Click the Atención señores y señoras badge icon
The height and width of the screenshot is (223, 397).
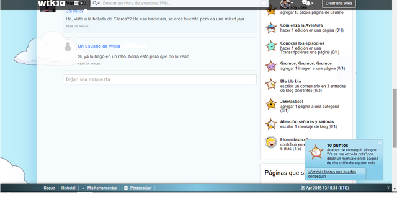pos(271,124)
